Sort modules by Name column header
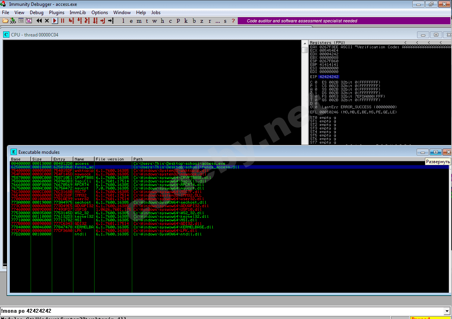 [84, 159]
